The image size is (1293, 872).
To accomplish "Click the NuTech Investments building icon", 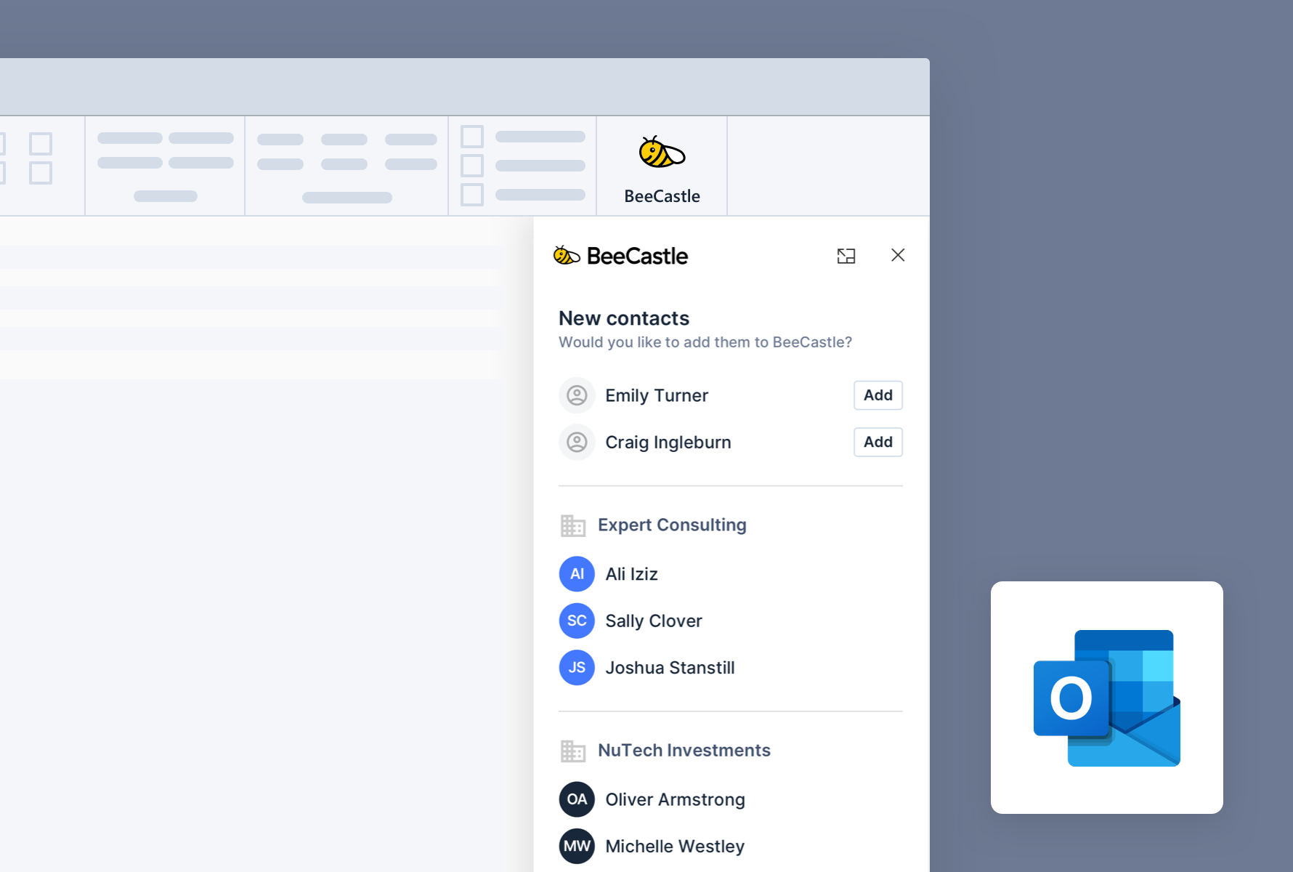I will click(x=573, y=751).
